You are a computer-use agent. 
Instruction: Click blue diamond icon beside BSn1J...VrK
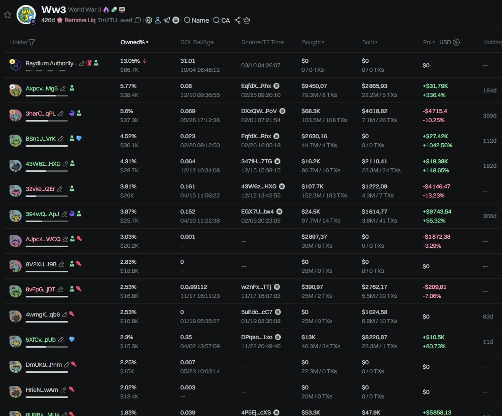79,138
